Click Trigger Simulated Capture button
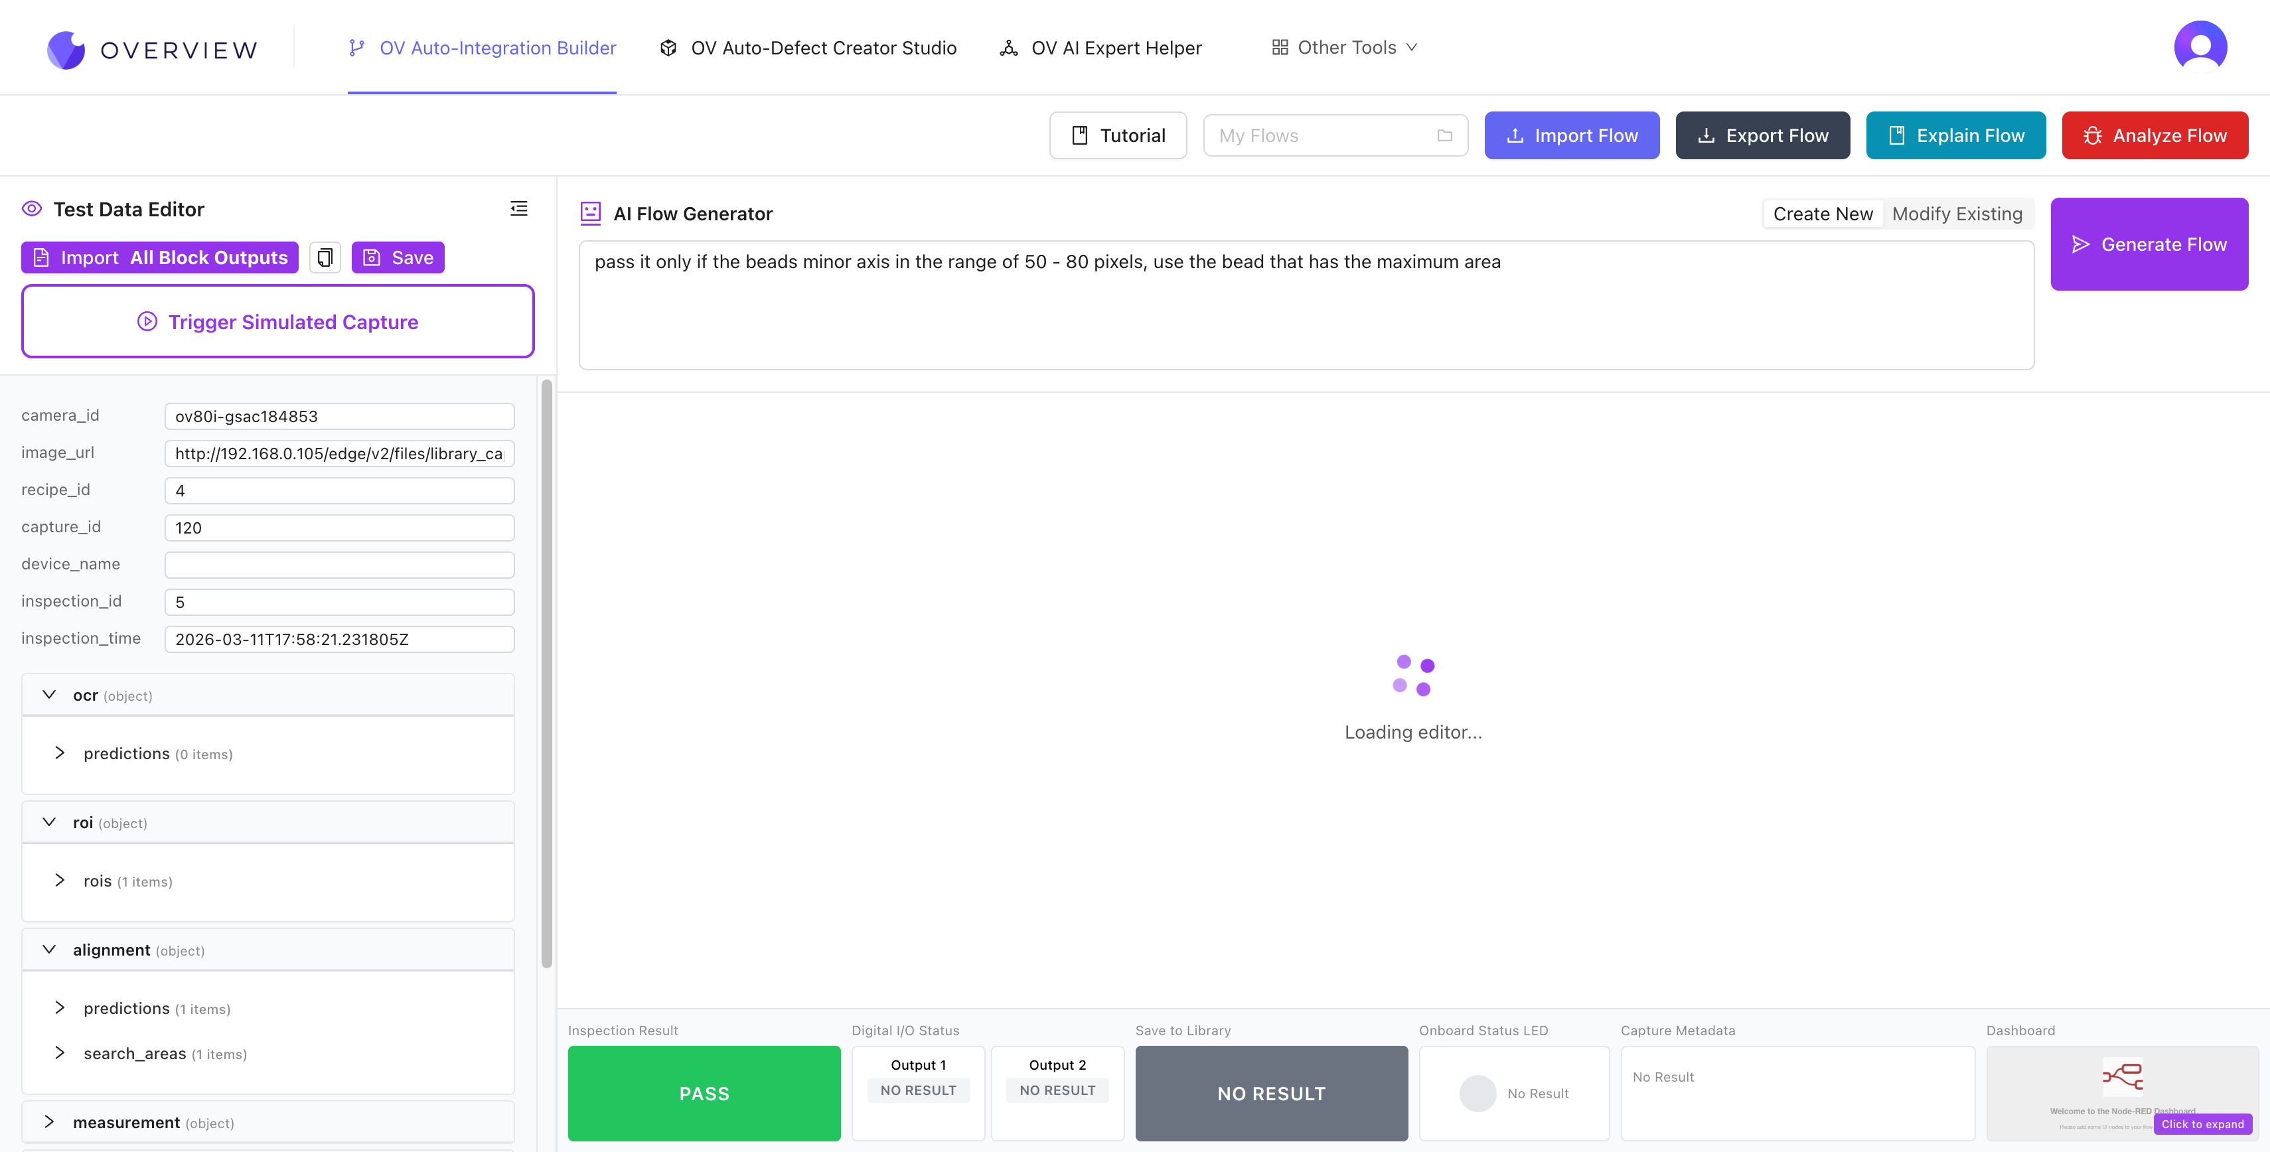Screen dimensions: 2270x1152 coord(277,321)
